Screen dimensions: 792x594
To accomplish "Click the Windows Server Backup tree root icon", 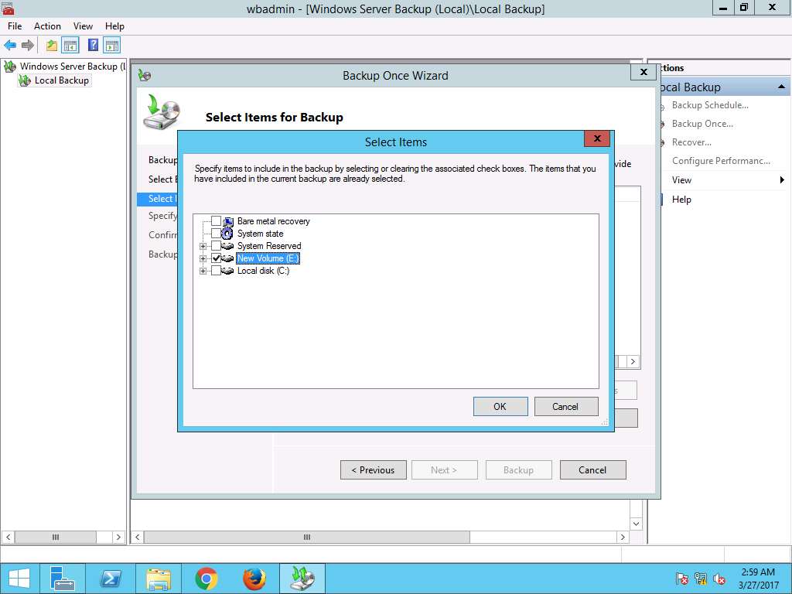I will click(9, 67).
